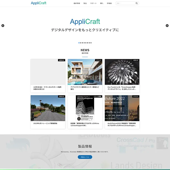The image size is (170, 170).
Task: Click お知らせ tag on training card
Action: 61,96
